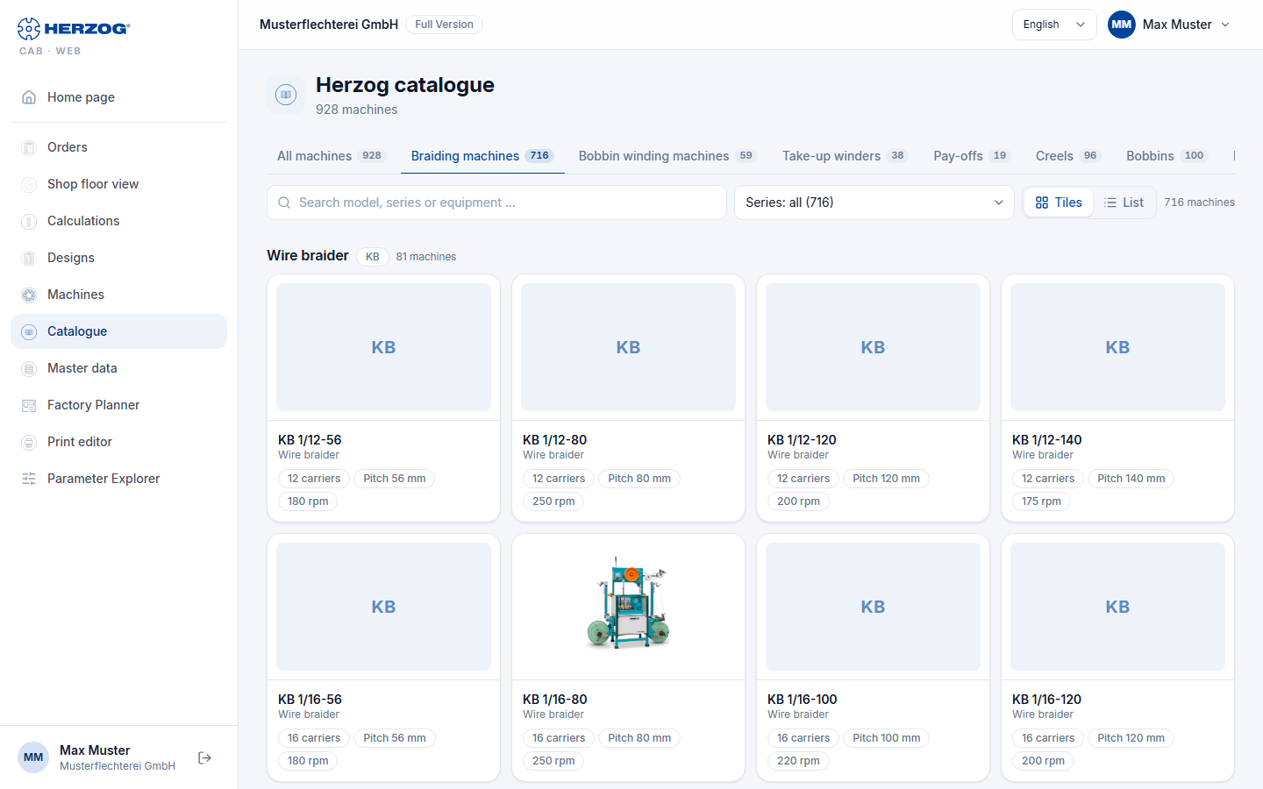Switch to Tiles view

pyautogui.click(x=1059, y=203)
